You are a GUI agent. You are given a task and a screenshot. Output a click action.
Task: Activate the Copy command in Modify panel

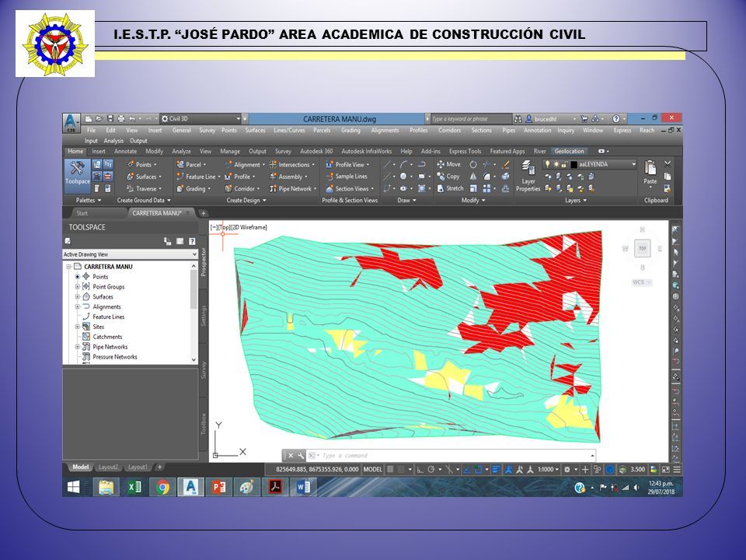448,177
